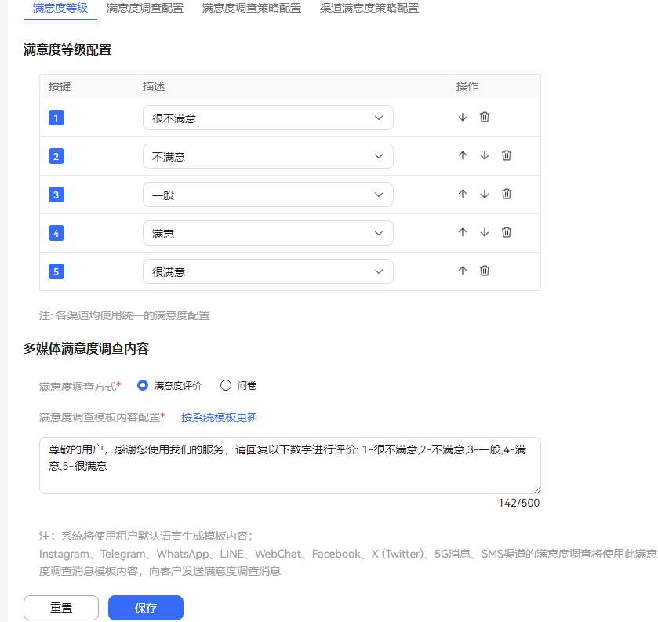
Task: Click key number 5 badge
Action: [56, 271]
